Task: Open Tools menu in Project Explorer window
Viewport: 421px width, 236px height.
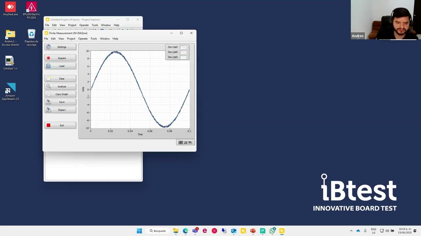Action: click(95, 25)
